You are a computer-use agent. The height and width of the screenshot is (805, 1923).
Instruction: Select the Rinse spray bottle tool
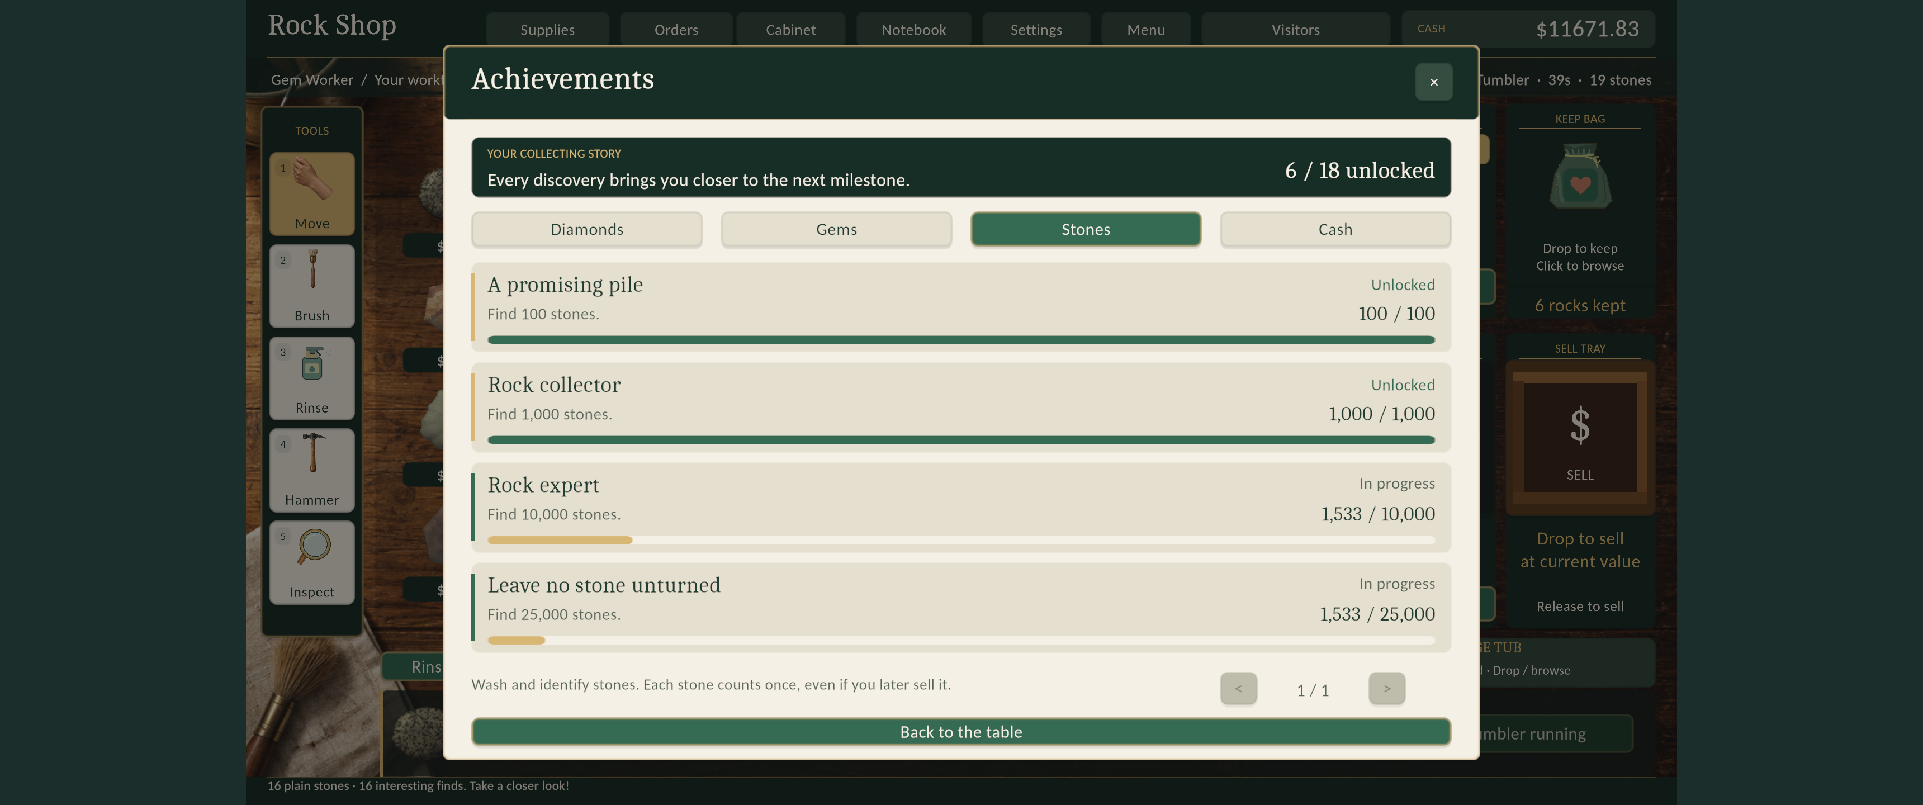pos(312,378)
